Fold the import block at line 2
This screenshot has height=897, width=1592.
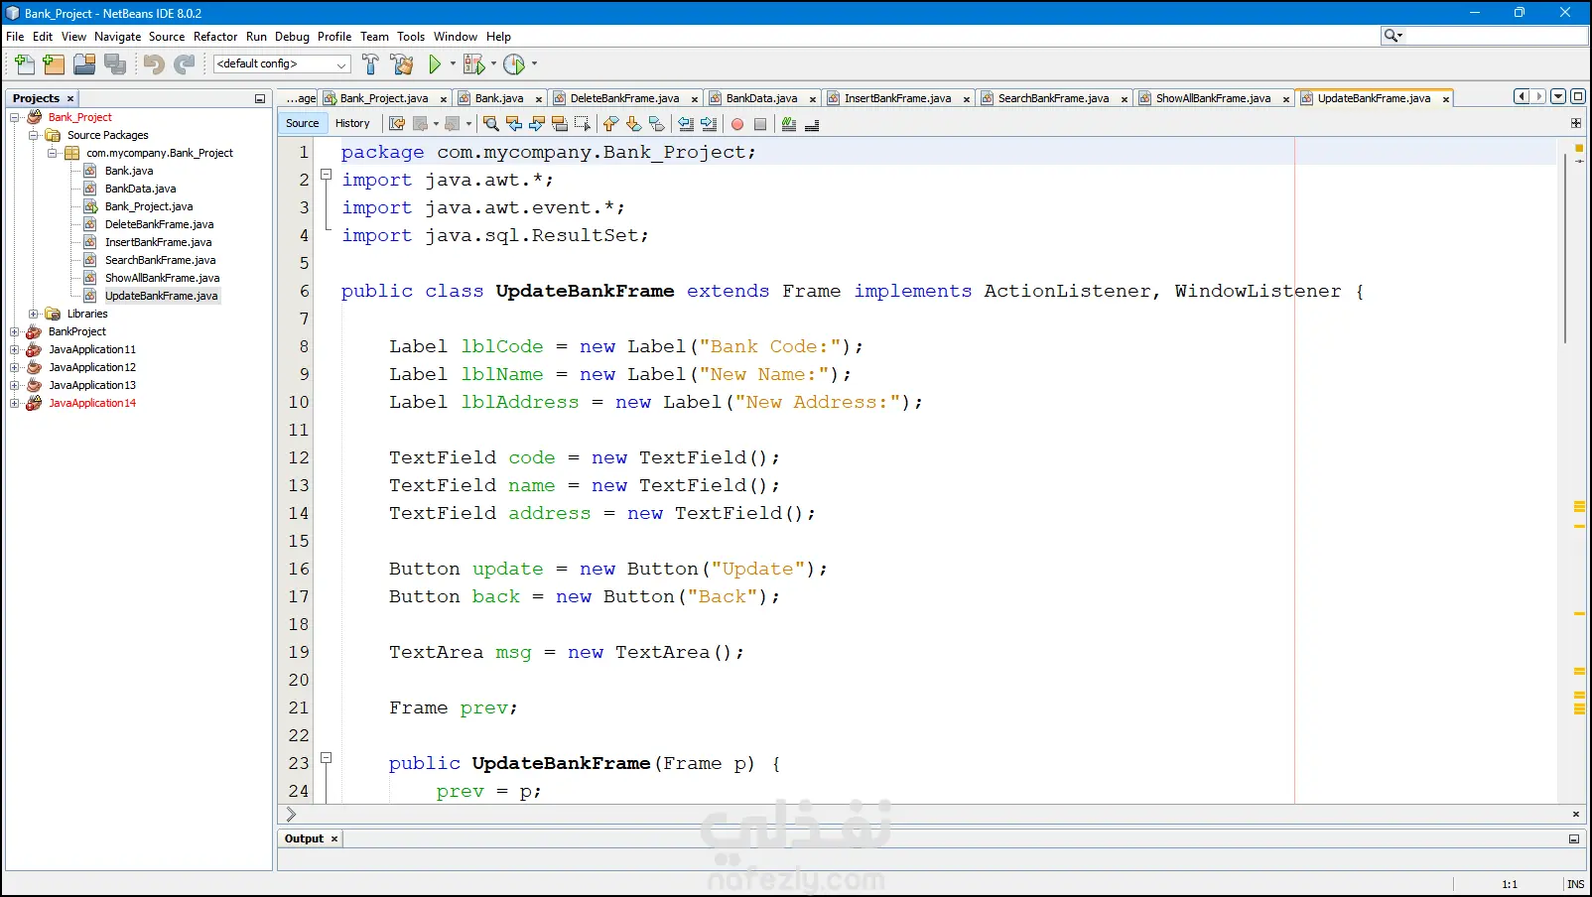pyautogui.click(x=326, y=174)
